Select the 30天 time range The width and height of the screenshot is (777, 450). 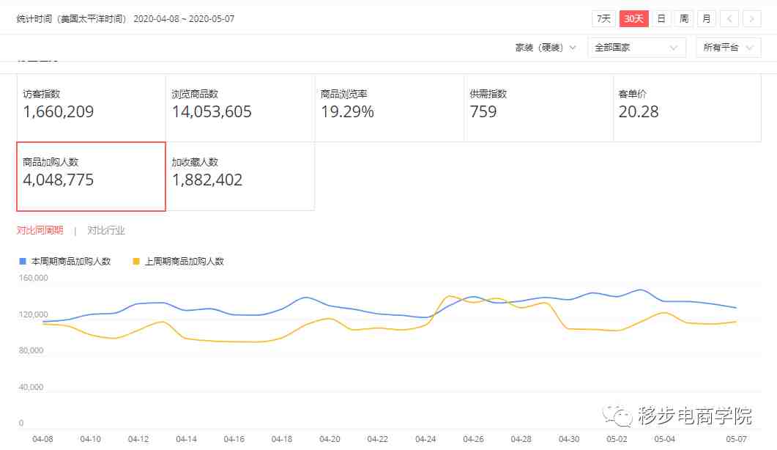(633, 19)
